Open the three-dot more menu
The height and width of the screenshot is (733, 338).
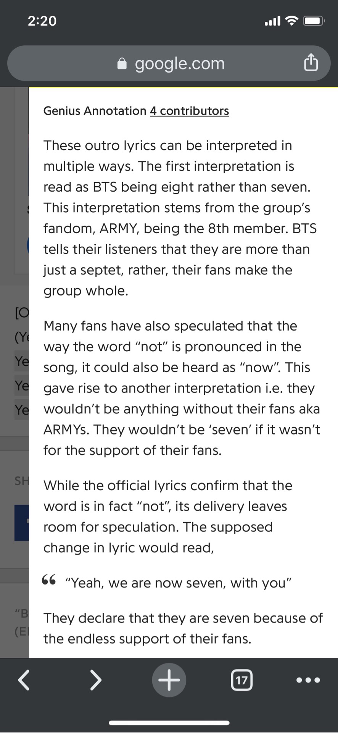click(x=308, y=680)
